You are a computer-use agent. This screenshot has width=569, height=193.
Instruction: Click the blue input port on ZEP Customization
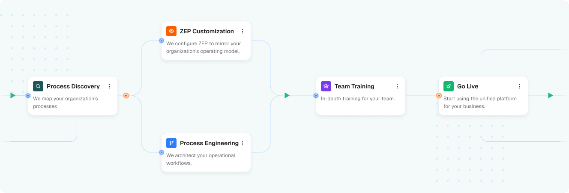(x=162, y=41)
